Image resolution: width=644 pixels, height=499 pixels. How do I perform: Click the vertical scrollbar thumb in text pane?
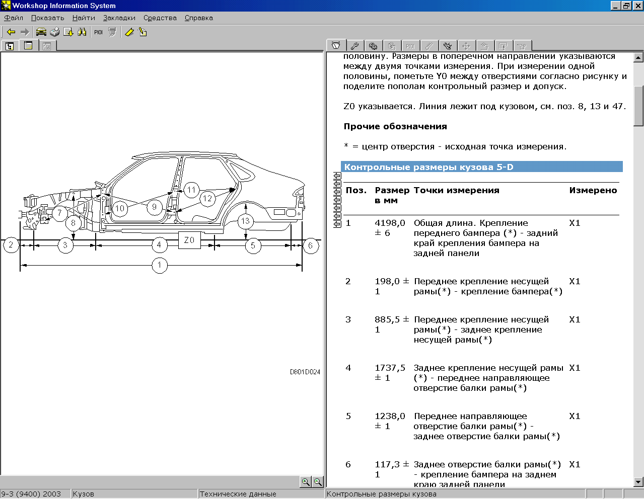pos(638,106)
